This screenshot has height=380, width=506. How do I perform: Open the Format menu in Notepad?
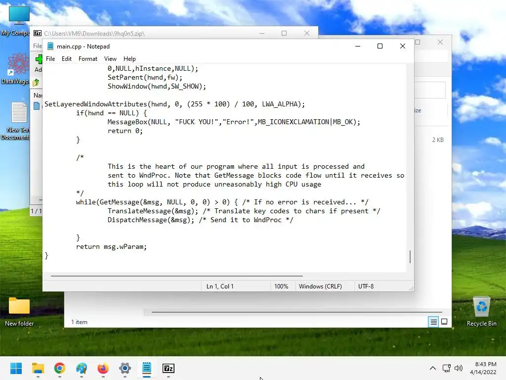tap(88, 59)
